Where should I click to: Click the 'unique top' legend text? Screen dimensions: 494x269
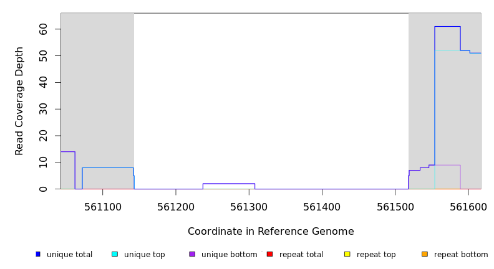tap(144, 255)
